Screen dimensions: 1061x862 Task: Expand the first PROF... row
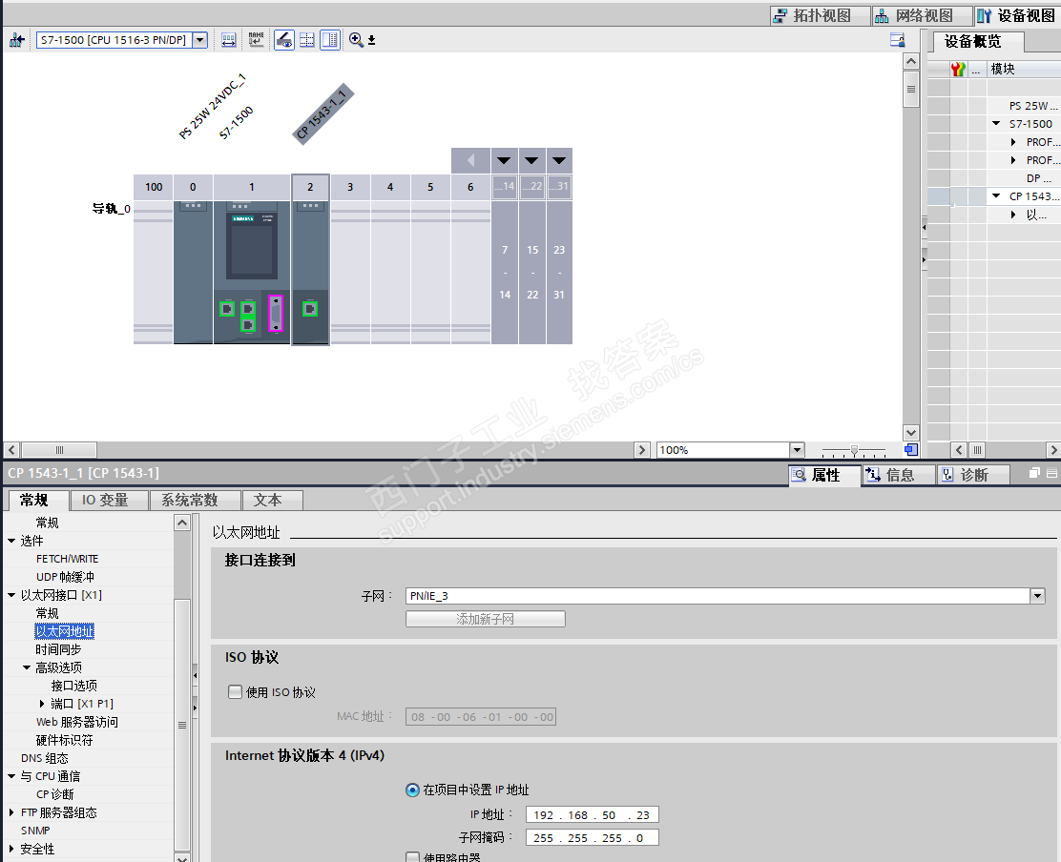[x=1013, y=142]
